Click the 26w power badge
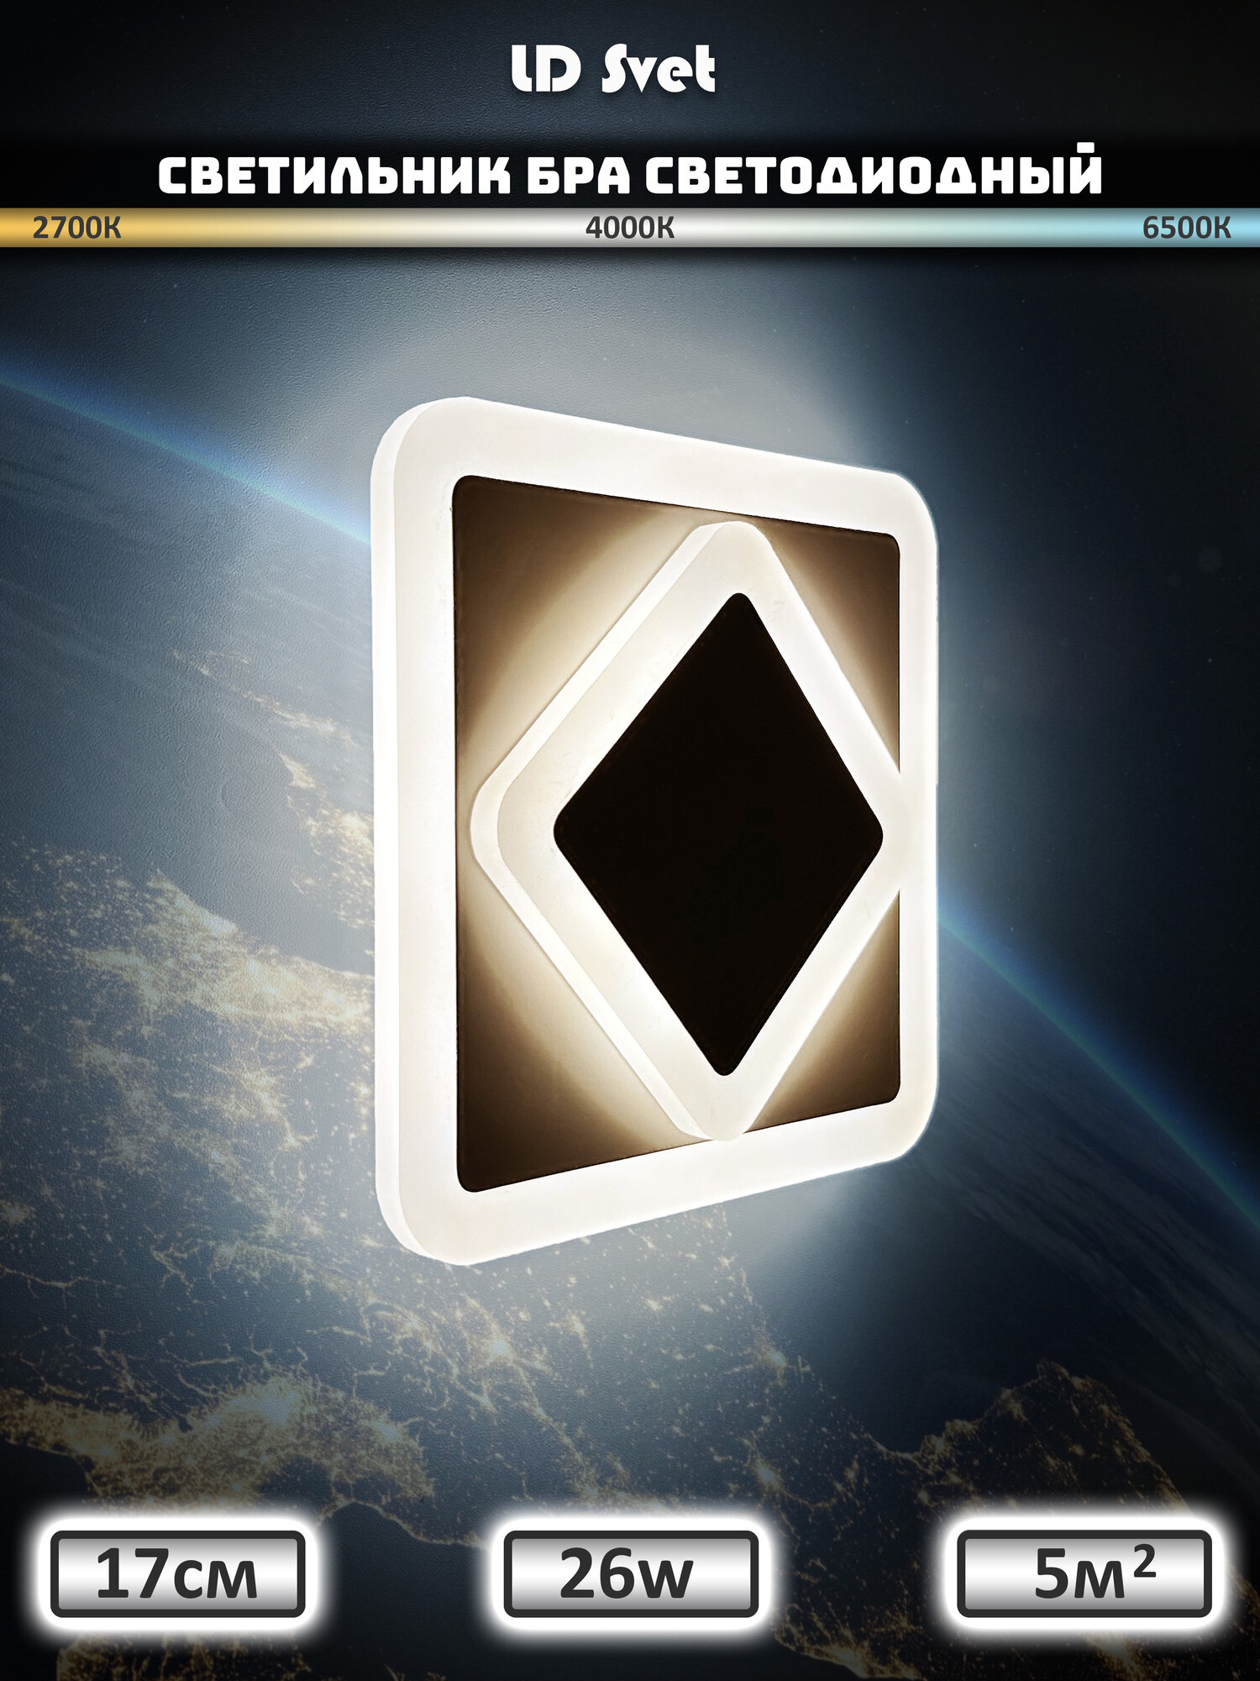The image size is (1260, 1681). pyautogui.click(x=630, y=1574)
